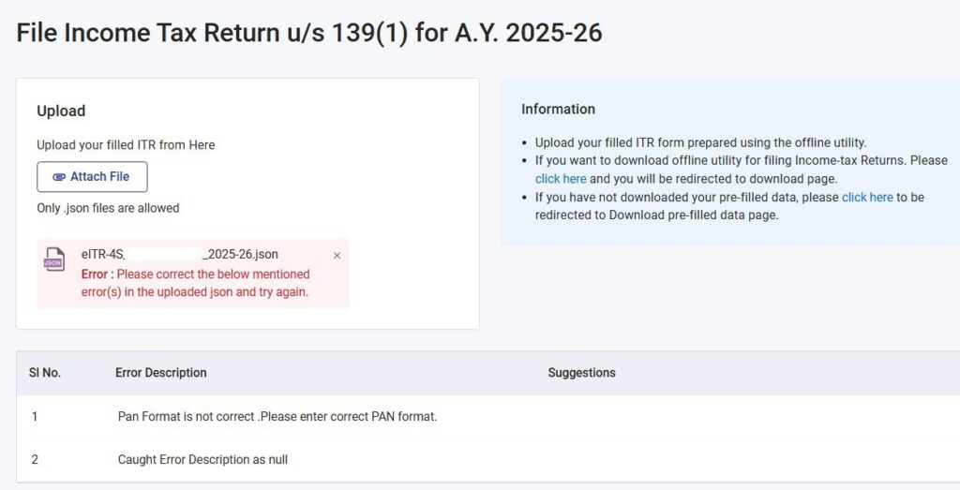Click the uploaded eITR-4S file name
Screen dimensions: 960x490
[180, 254]
